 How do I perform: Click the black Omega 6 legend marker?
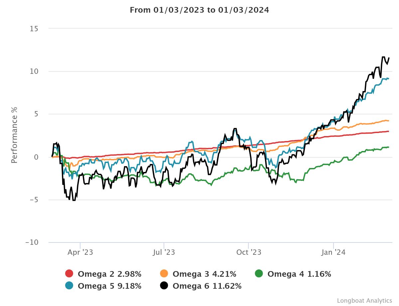(164, 286)
